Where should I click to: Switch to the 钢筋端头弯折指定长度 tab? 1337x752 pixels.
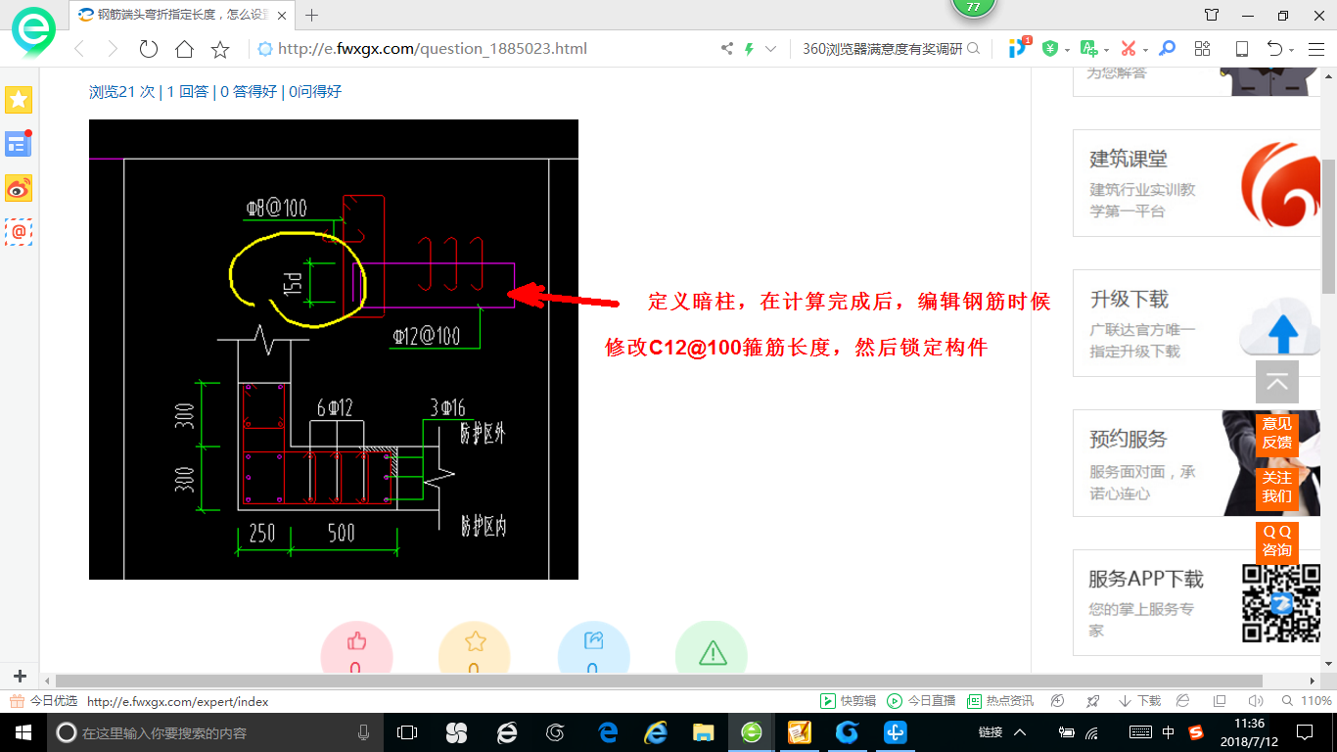click(x=181, y=15)
